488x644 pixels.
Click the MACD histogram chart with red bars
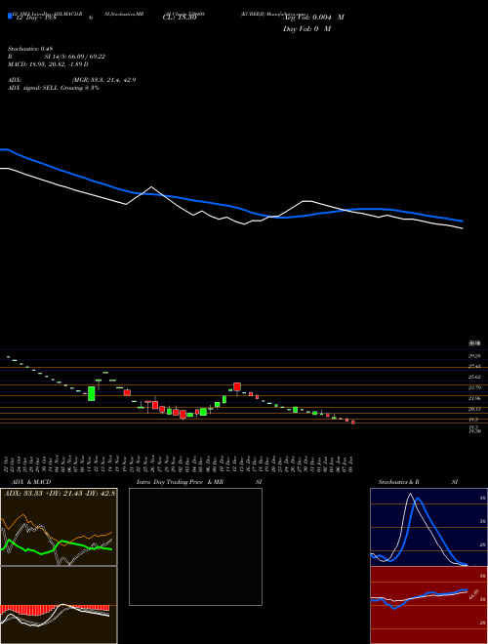[x=59, y=605]
